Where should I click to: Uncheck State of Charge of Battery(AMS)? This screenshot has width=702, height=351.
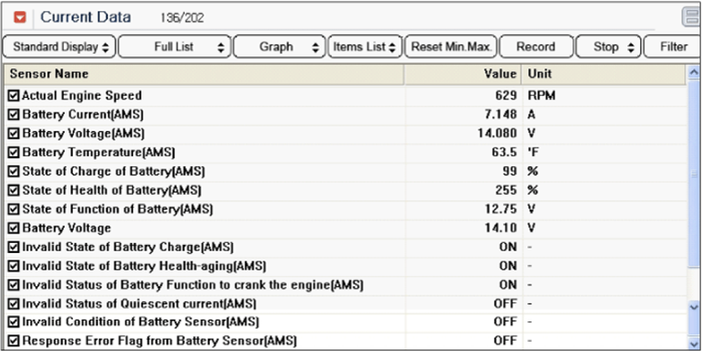(x=14, y=171)
